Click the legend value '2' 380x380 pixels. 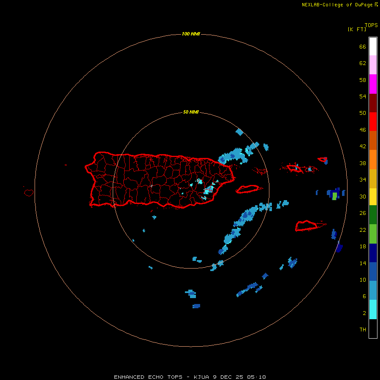click(x=364, y=313)
